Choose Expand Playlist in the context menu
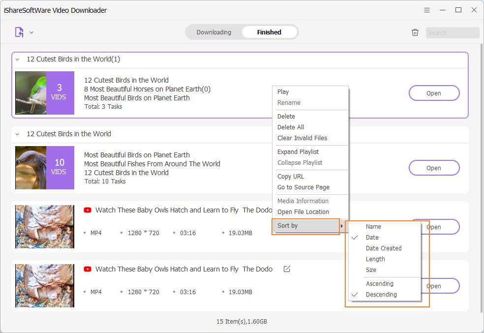This screenshot has height=333, width=484. [310, 152]
